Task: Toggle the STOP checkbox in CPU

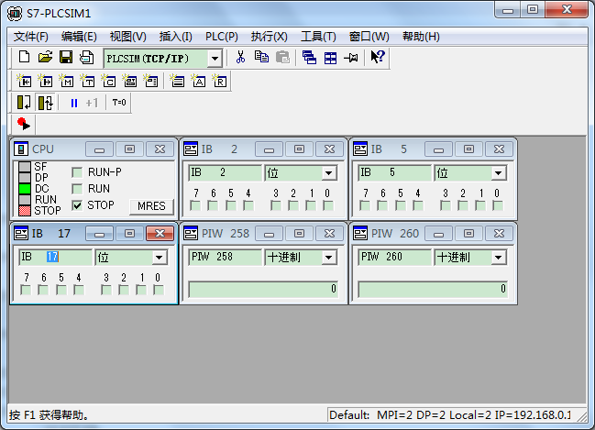Action: point(77,205)
